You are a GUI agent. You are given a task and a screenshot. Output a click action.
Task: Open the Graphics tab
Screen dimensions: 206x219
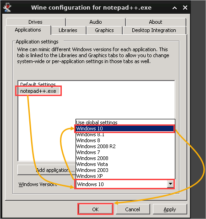(x=104, y=30)
